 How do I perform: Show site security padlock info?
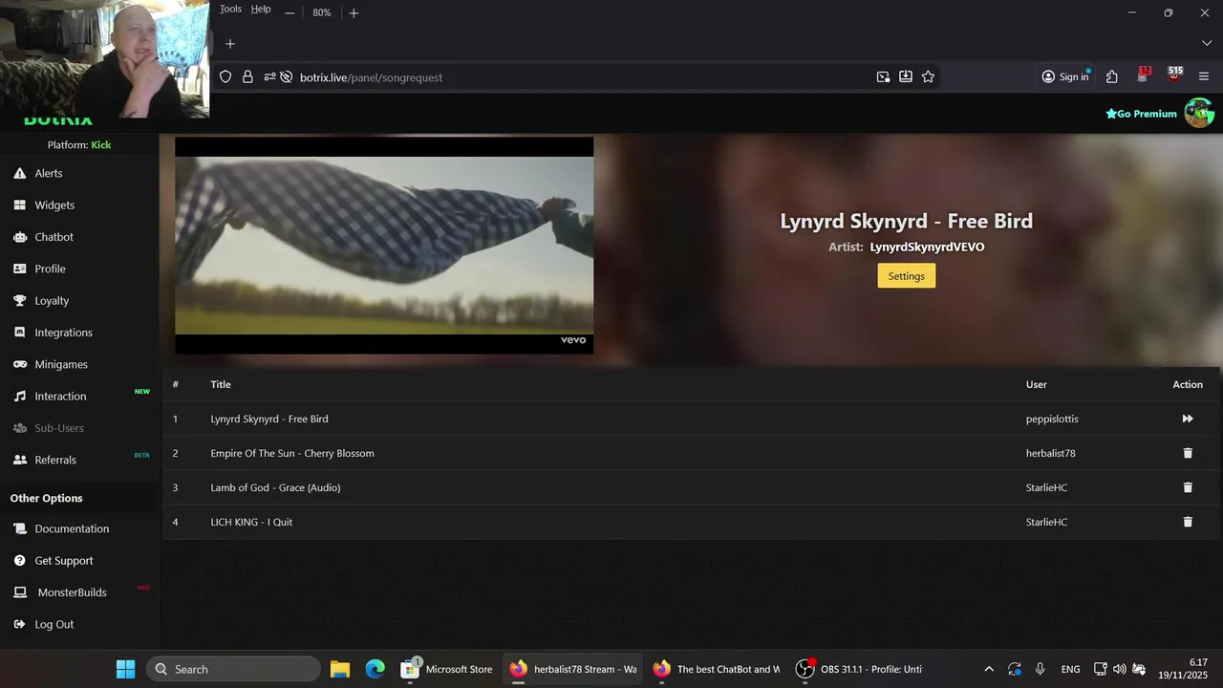[247, 77]
